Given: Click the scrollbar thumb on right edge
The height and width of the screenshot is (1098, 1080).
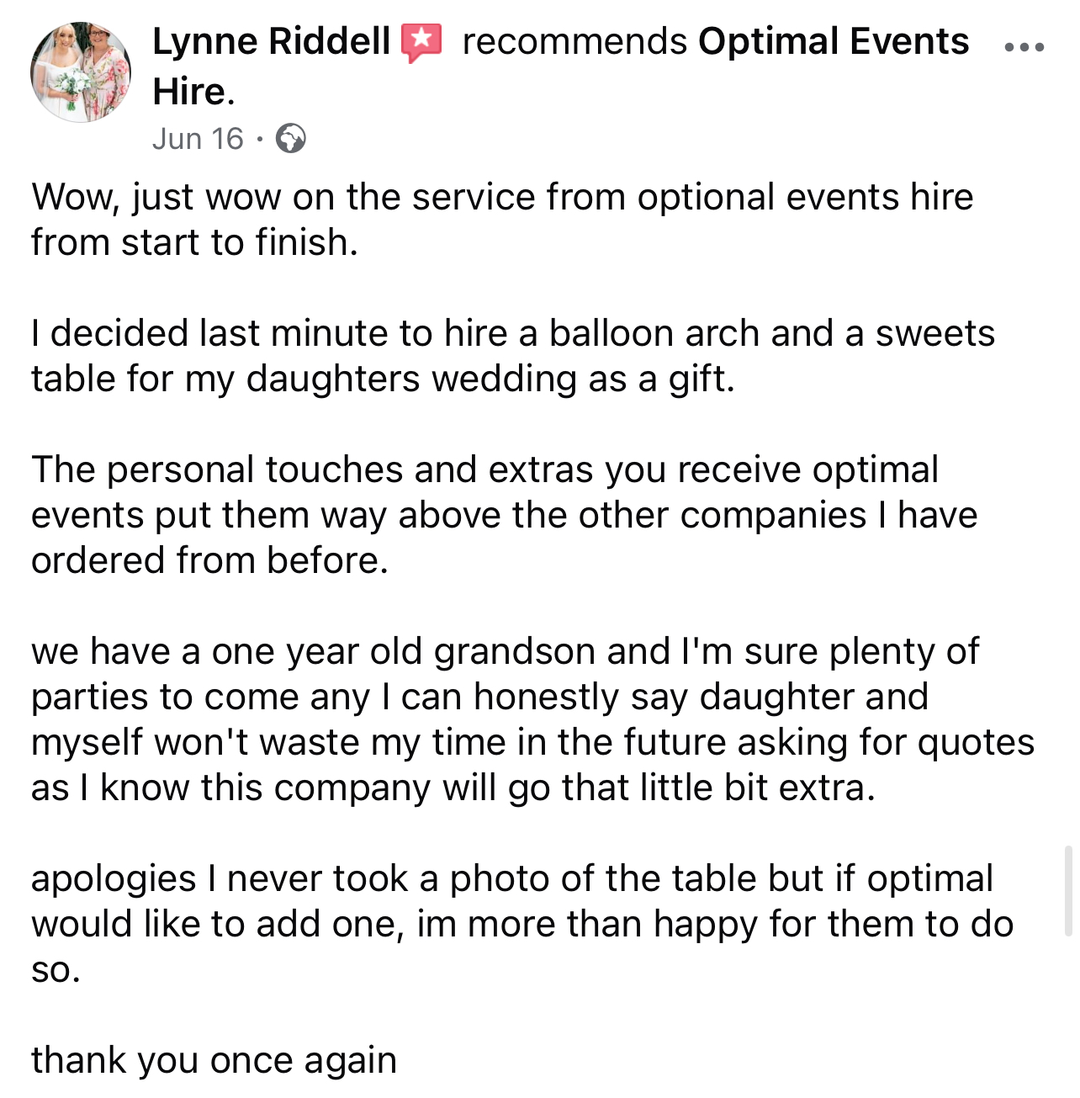Looking at the screenshot, I should (x=1068, y=891).
